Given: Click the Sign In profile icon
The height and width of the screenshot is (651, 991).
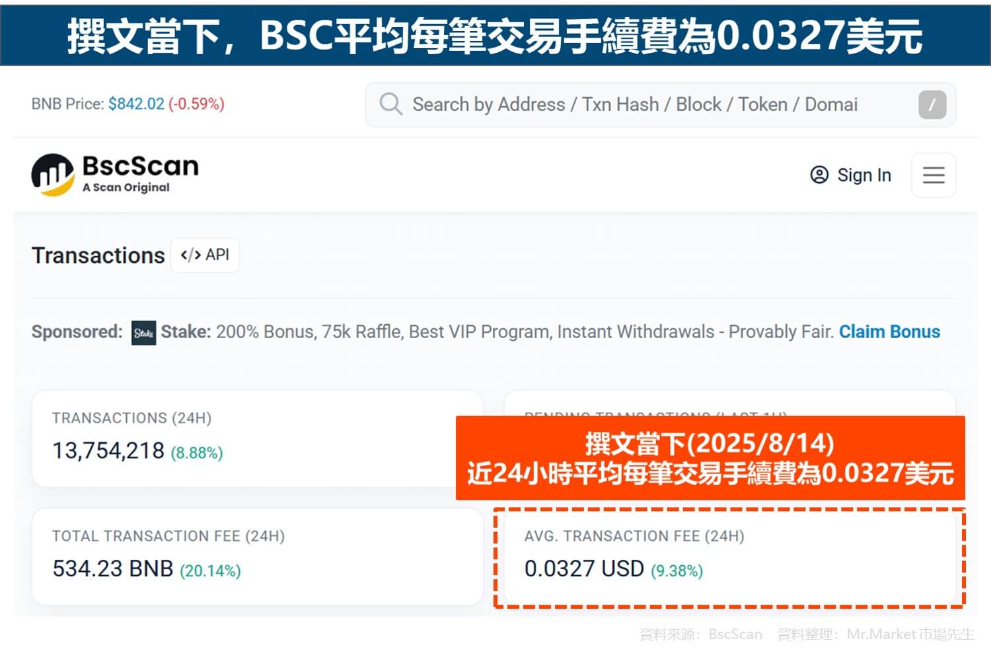Looking at the screenshot, I should (x=819, y=174).
